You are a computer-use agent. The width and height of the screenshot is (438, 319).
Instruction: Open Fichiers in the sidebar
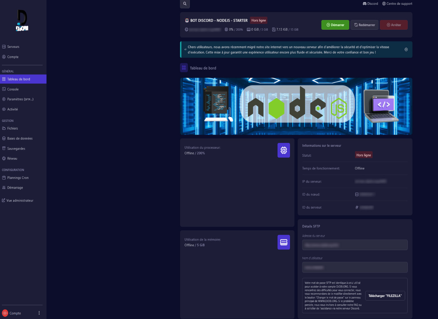23,128
